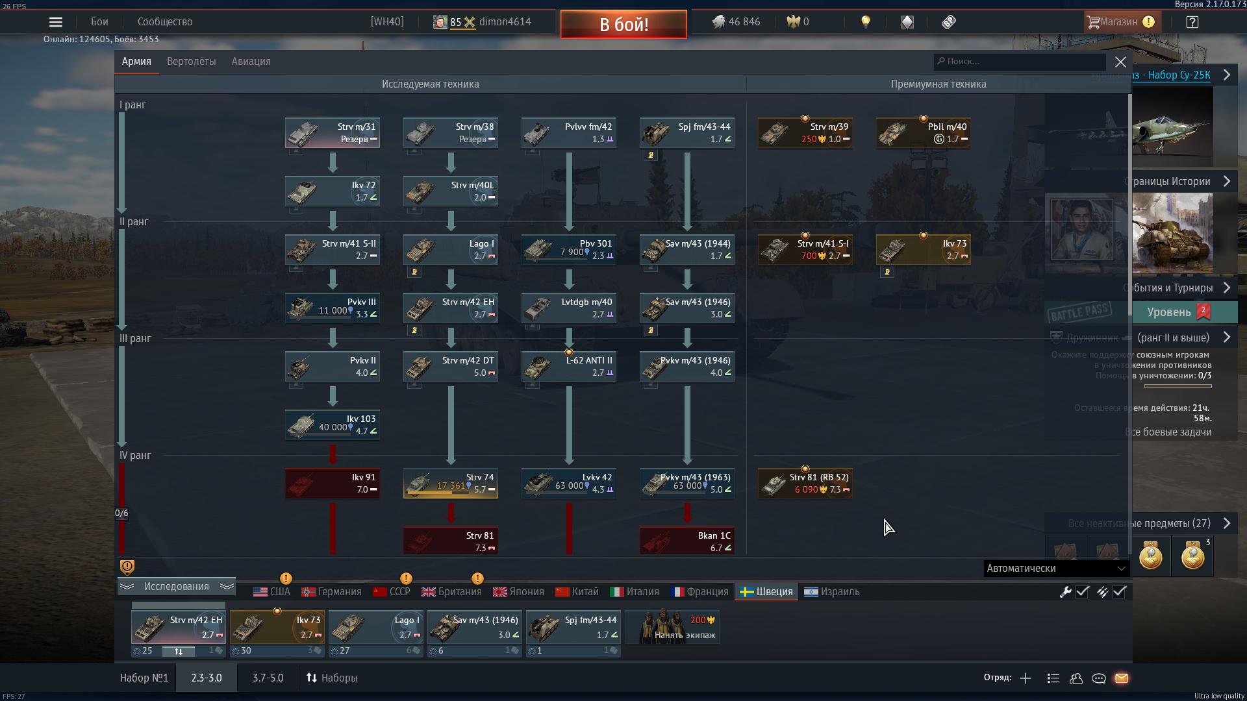The width and height of the screenshot is (1247, 701).
Task: Click the player avatar icon
Action: coord(440,22)
